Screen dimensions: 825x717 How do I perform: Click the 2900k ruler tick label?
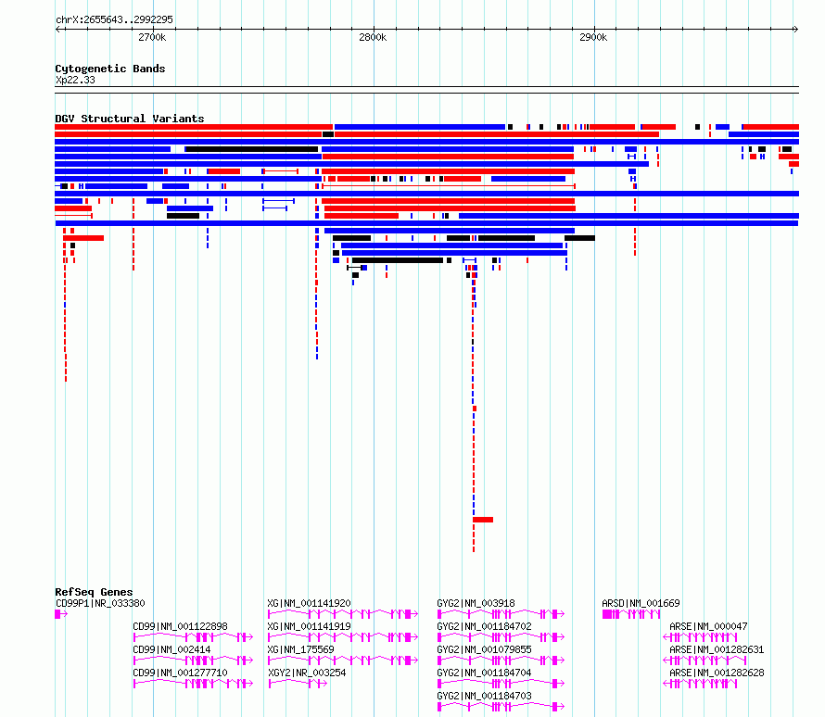(593, 37)
